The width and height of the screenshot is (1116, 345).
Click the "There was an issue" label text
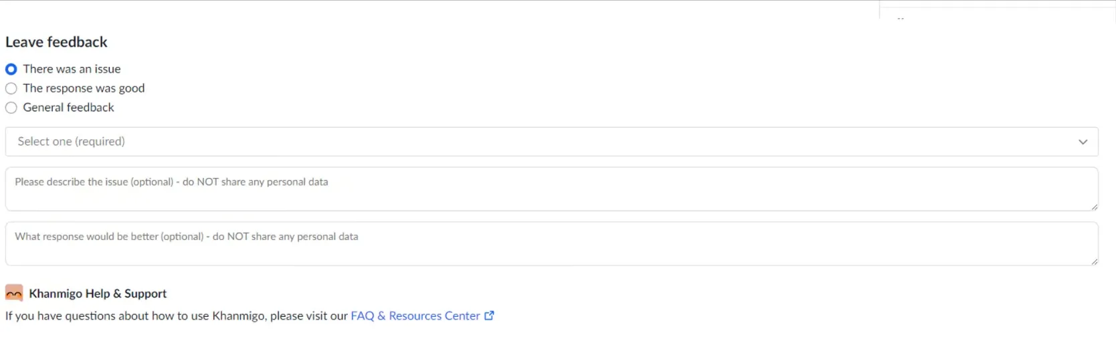72,69
